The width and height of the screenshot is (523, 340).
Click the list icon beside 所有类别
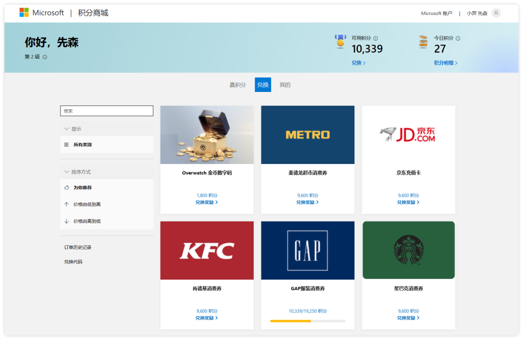pyautogui.click(x=66, y=145)
